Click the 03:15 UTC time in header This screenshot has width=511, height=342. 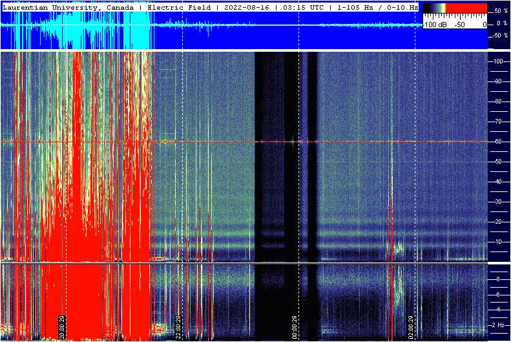click(x=303, y=8)
